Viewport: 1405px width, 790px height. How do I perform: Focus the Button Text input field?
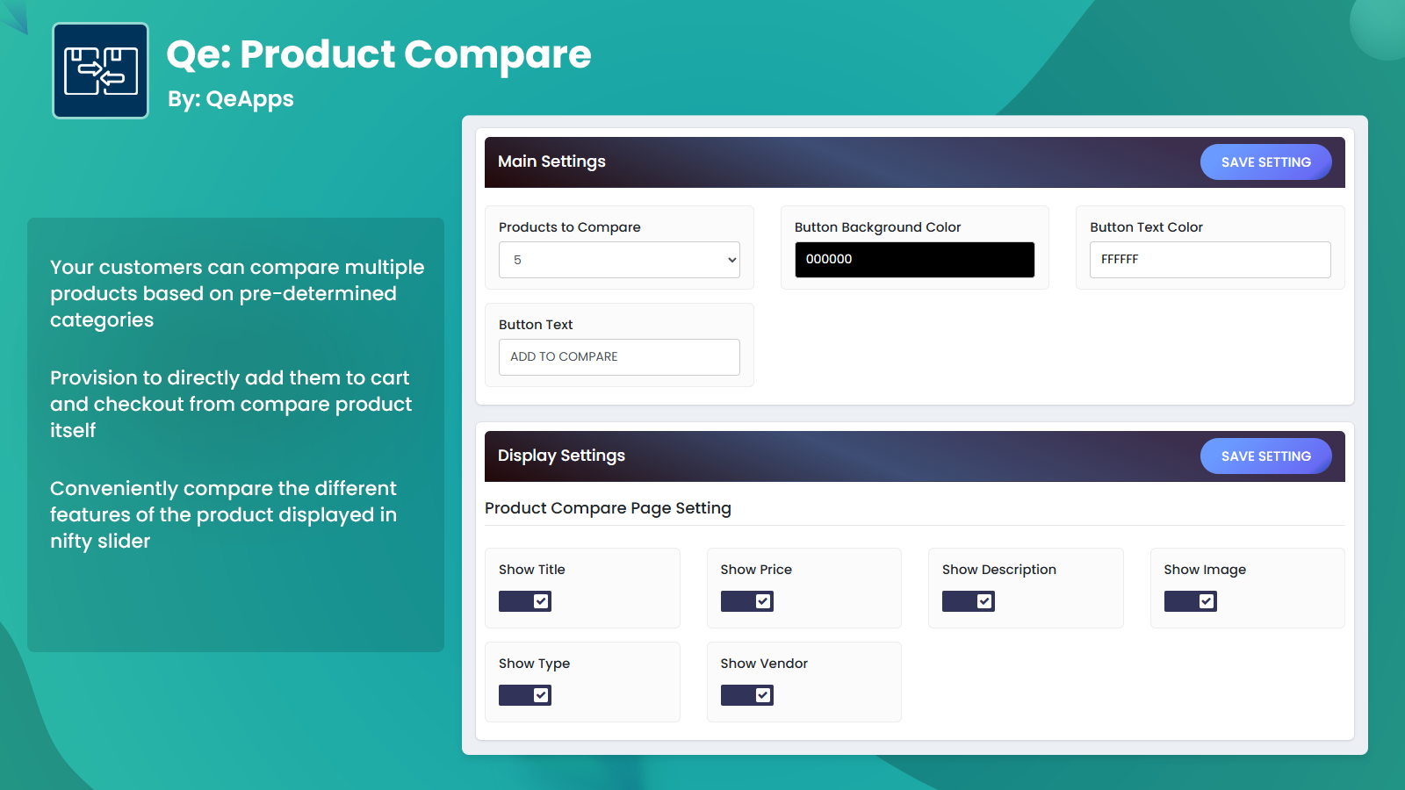619,357
